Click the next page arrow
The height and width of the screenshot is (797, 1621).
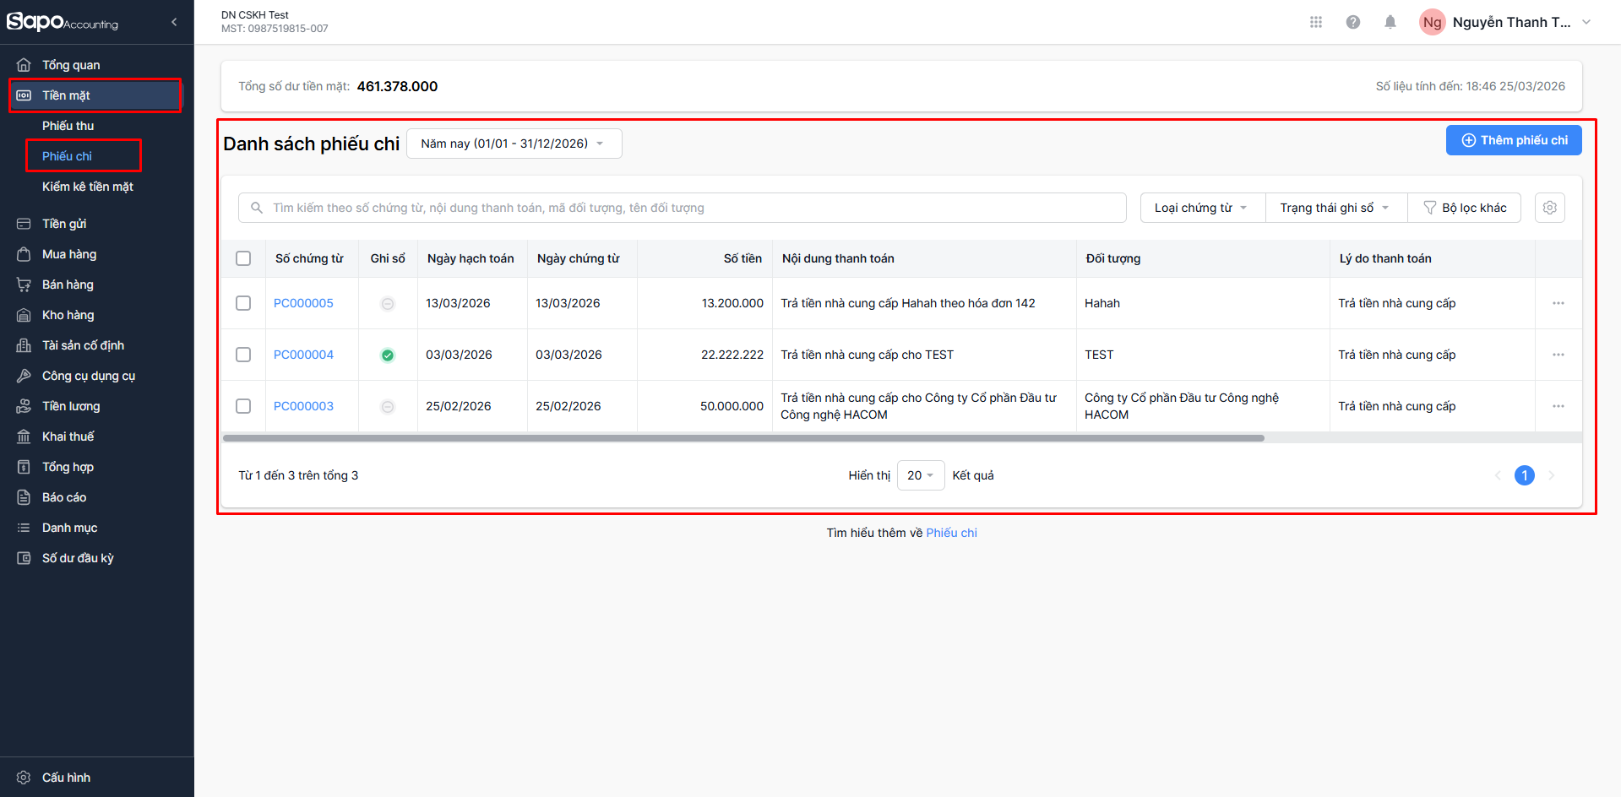coord(1552,475)
